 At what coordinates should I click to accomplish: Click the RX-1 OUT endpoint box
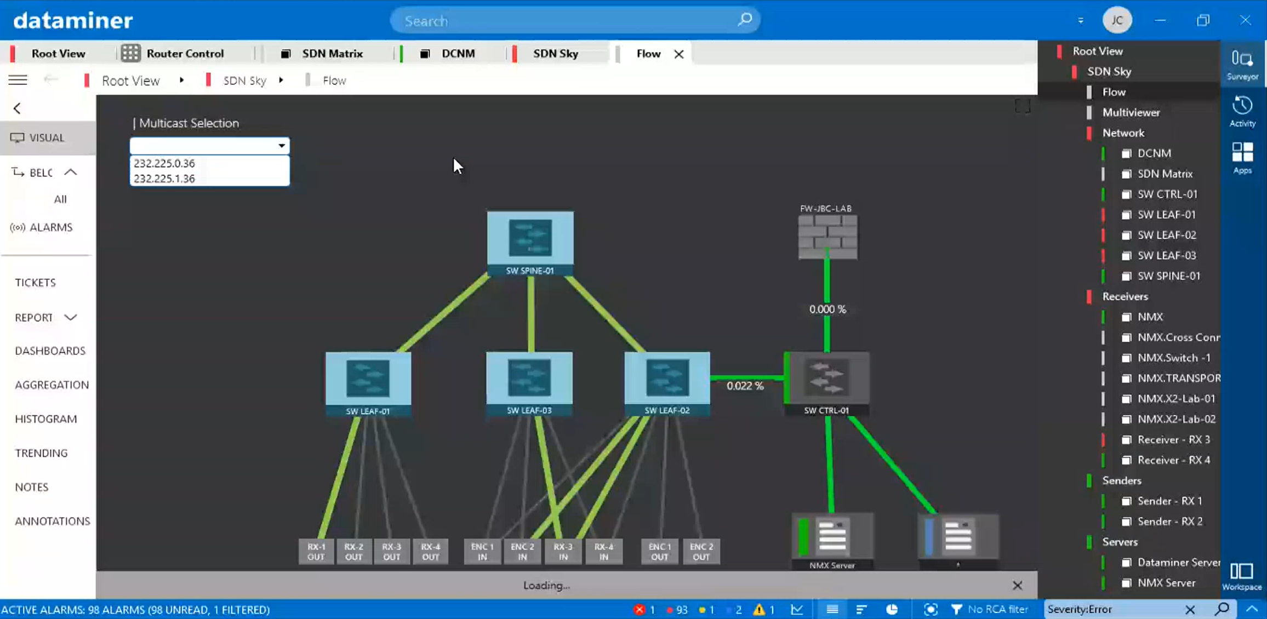(x=316, y=551)
